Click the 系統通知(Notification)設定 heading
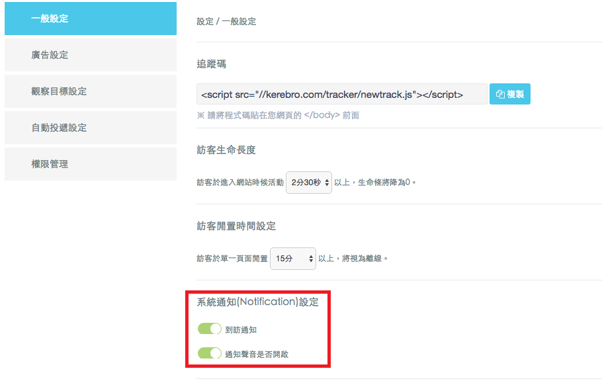 258,302
